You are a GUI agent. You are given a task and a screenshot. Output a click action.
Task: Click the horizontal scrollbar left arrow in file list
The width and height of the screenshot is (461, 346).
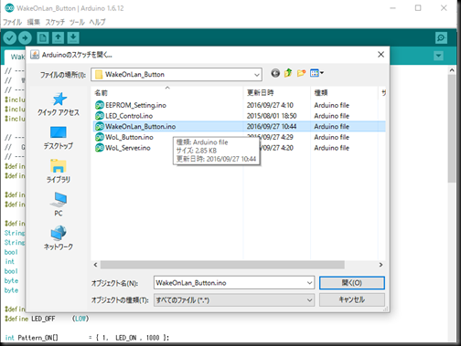pyautogui.click(x=95, y=265)
